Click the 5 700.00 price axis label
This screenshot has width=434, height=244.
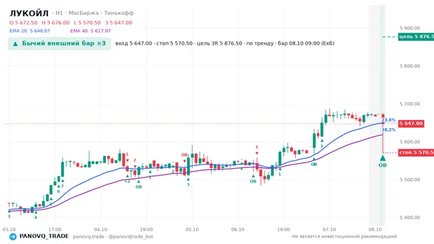pyautogui.click(x=410, y=104)
